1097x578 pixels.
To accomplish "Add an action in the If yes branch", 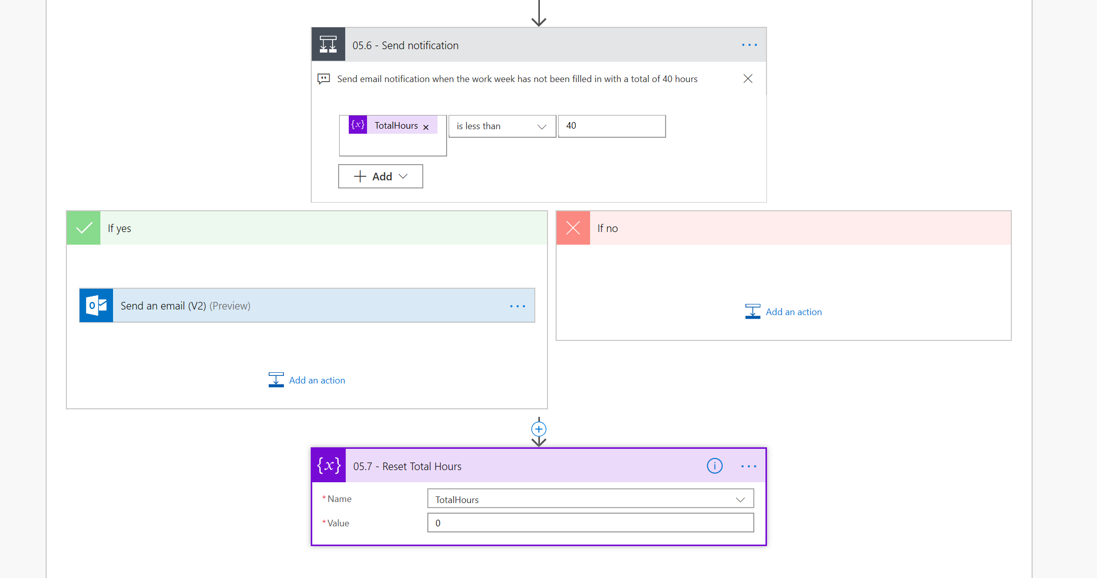I will tap(307, 380).
